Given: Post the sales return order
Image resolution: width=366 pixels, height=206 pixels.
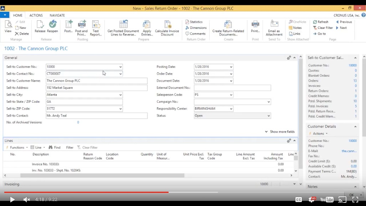Looking at the screenshot, I should coord(68,27).
